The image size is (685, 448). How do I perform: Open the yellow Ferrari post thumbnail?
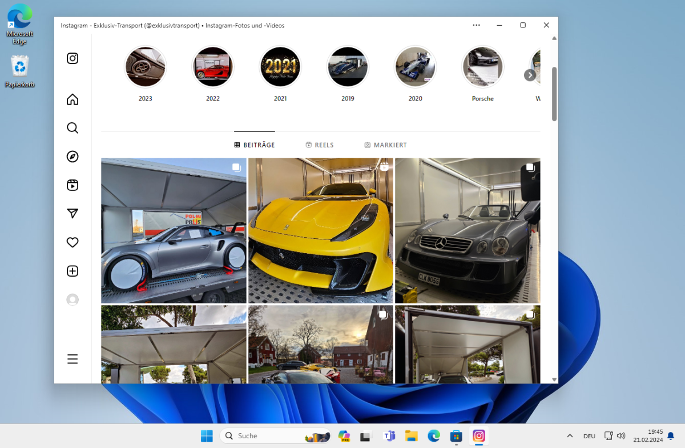coord(321,230)
